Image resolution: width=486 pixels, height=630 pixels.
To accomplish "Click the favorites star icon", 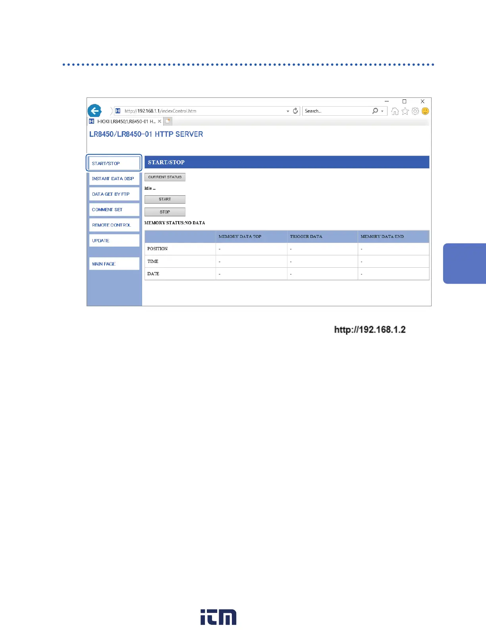I will point(405,111).
